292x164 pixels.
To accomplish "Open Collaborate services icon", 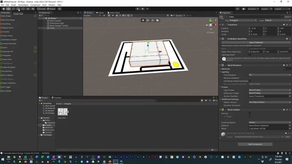I will coord(237,9).
